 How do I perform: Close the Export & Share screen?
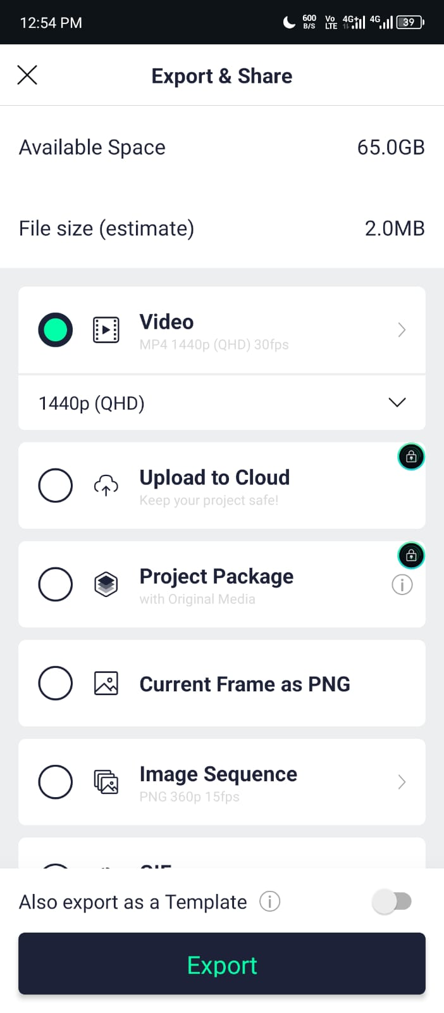tap(27, 75)
